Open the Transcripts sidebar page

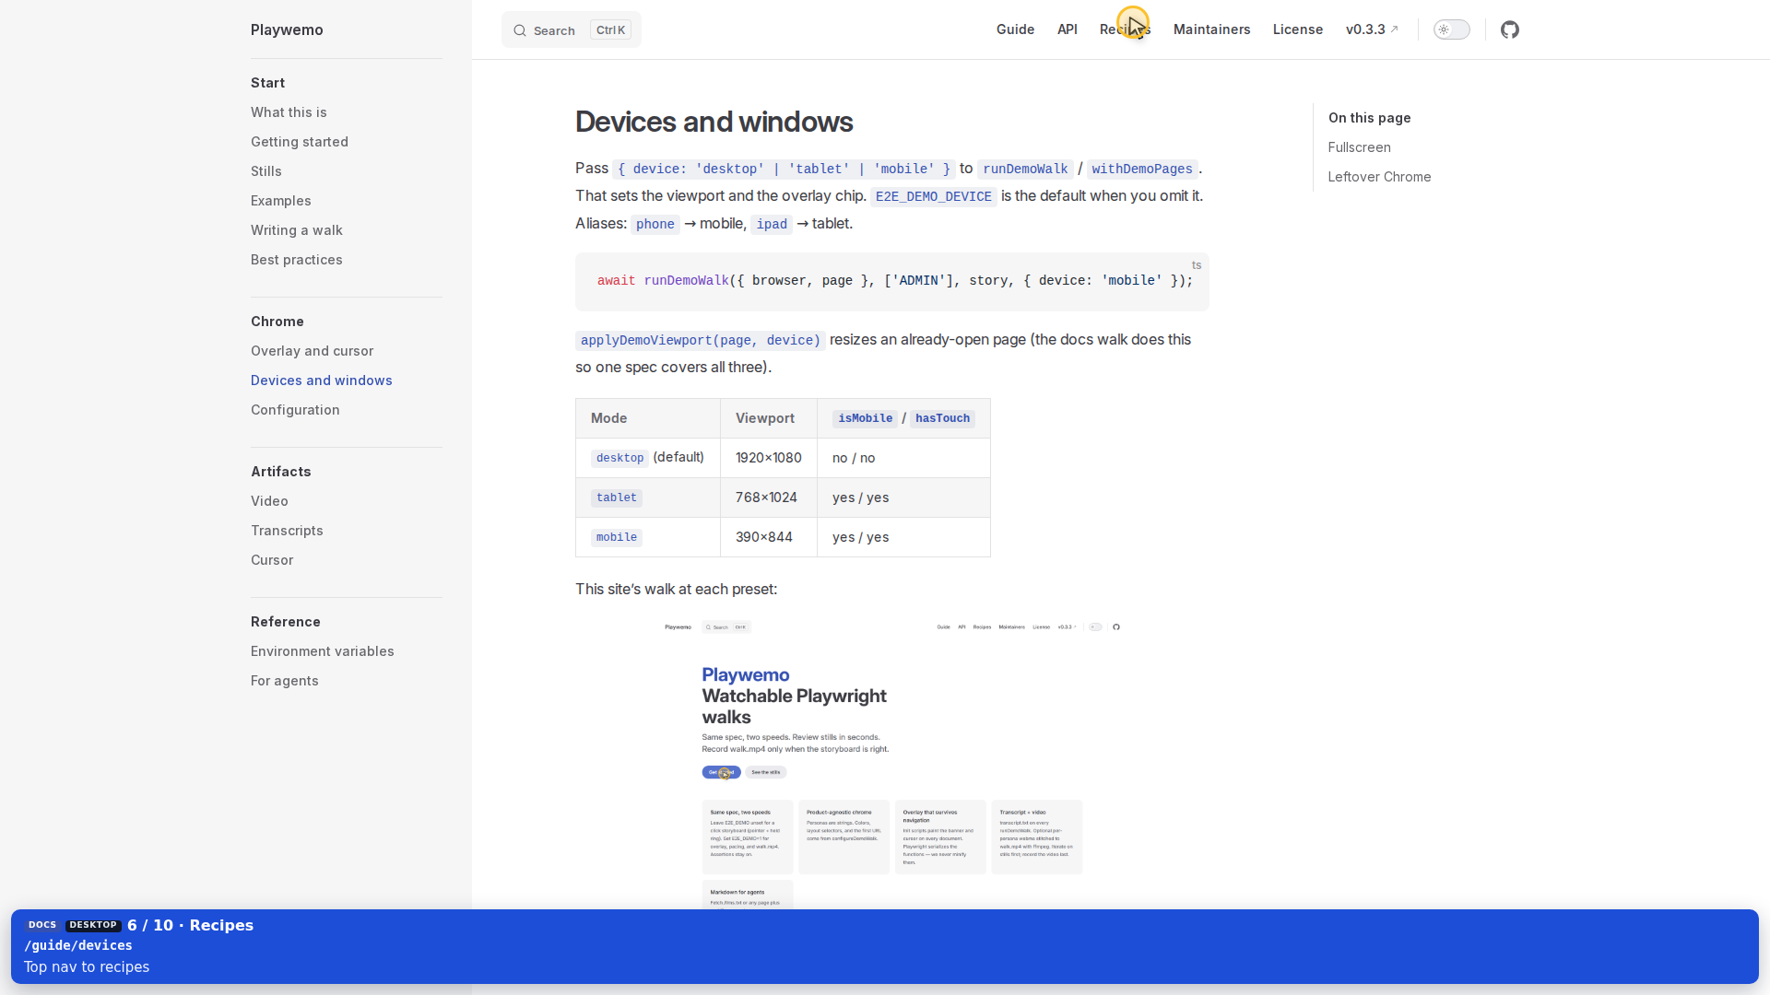(x=287, y=531)
